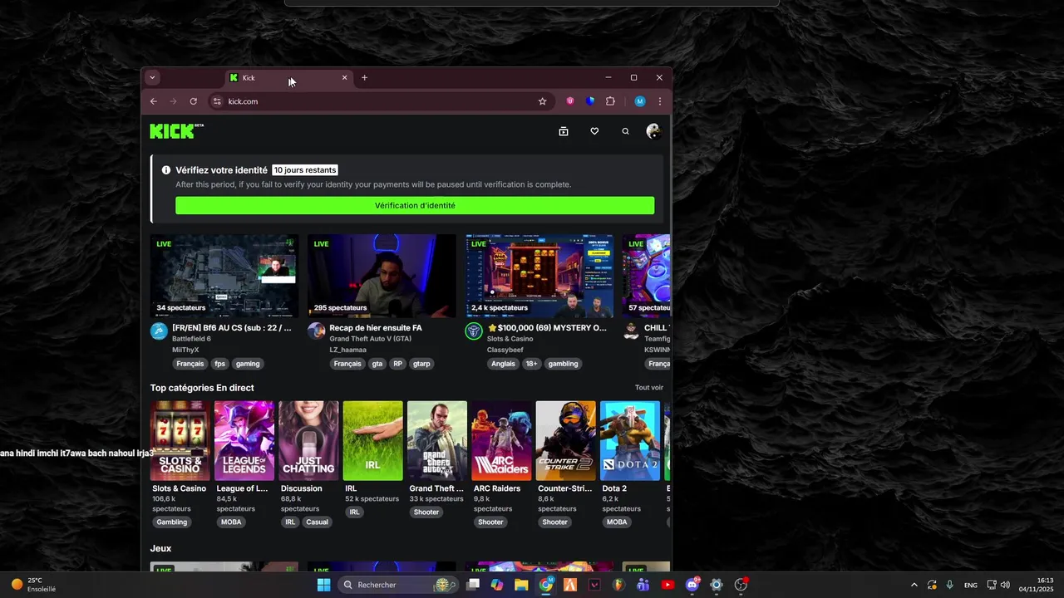The height and width of the screenshot is (598, 1064).
Task: Click the Vérification d'identité green button
Action: click(x=415, y=205)
